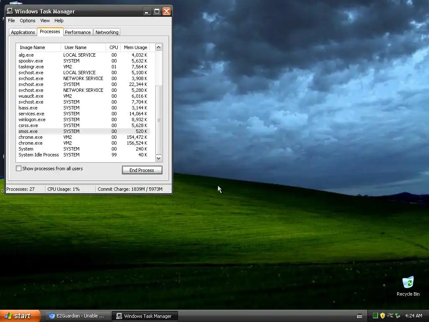The image size is (429, 322).
Task: Sort by the Image Name column header
Action: [38, 47]
